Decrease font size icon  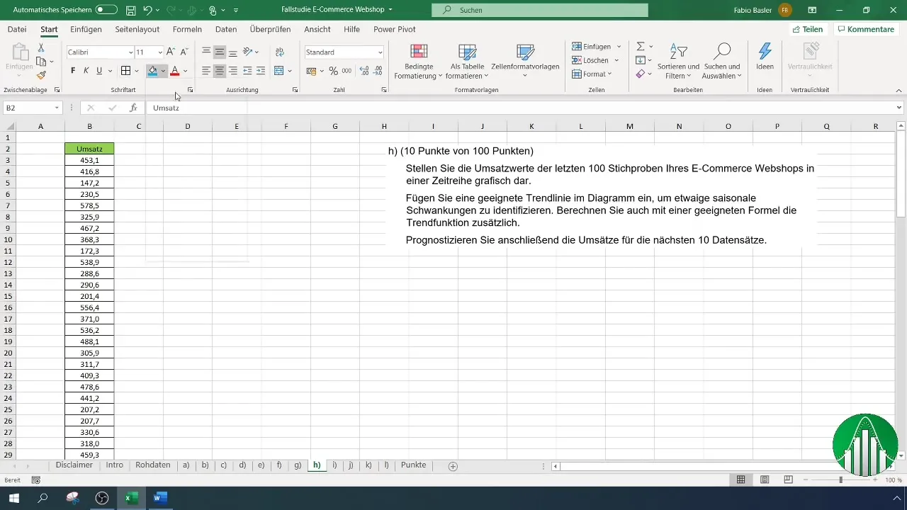tap(184, 52)
